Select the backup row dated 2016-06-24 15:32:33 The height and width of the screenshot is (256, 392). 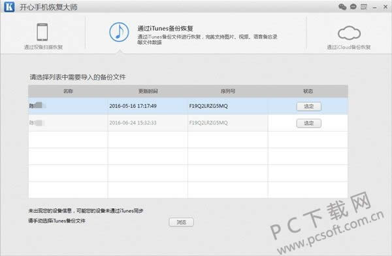(188, 122)
